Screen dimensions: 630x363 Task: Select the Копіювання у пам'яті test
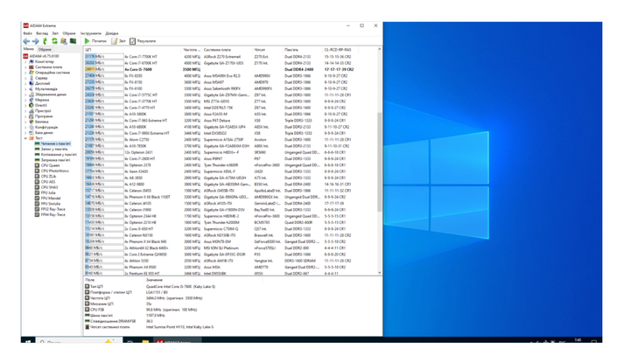click(55, 154)
